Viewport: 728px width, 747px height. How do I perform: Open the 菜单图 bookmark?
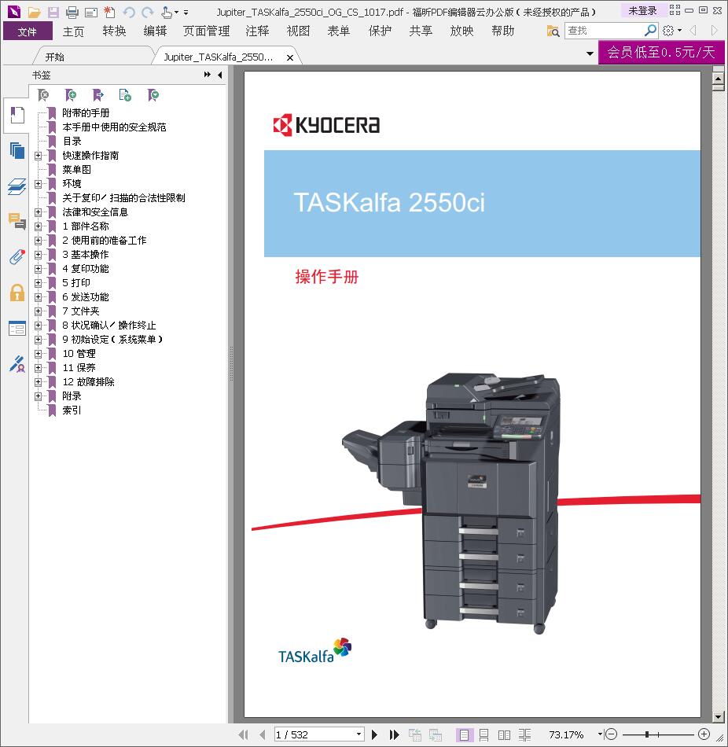(x=77, y=170)
